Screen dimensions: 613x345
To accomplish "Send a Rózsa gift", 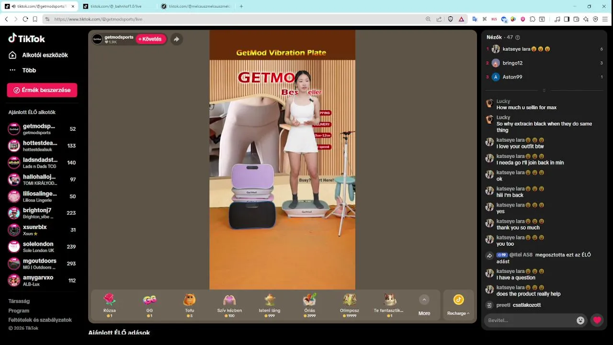I will pos(110,305).
